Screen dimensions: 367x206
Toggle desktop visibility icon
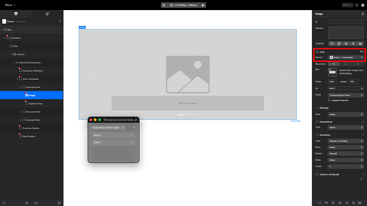coord(332,44)
